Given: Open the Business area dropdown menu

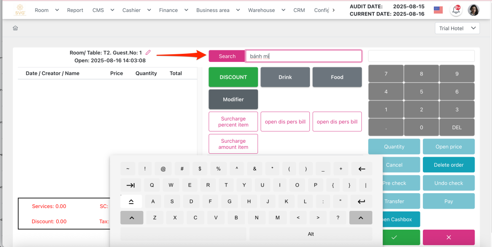Looking at the screenshot, I should click(217, 10).
